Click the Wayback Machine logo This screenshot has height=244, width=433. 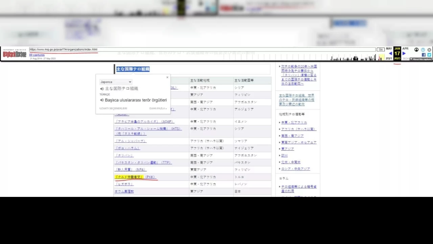coord(14,54)
